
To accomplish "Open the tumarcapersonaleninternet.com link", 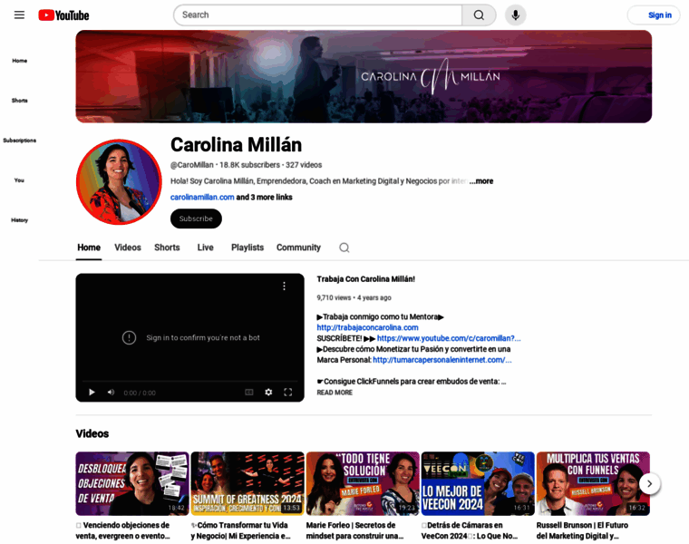I will click(x=442, y=360).
